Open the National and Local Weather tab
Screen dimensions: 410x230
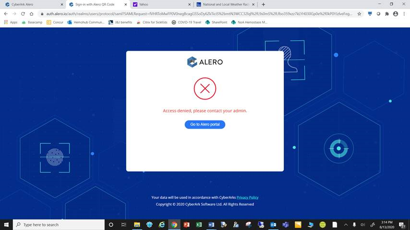pos(225,4)
